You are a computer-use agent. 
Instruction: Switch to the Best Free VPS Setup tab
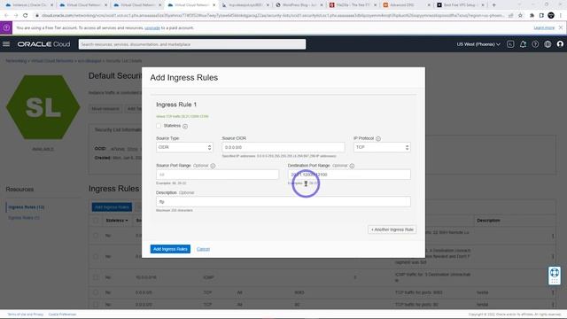tap(459, 5)
